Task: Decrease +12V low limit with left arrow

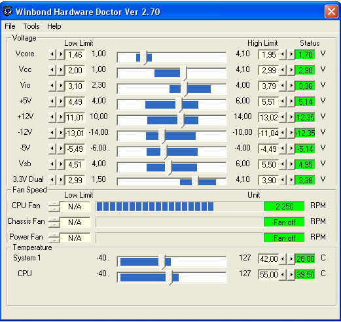Action: pos(52,117)
